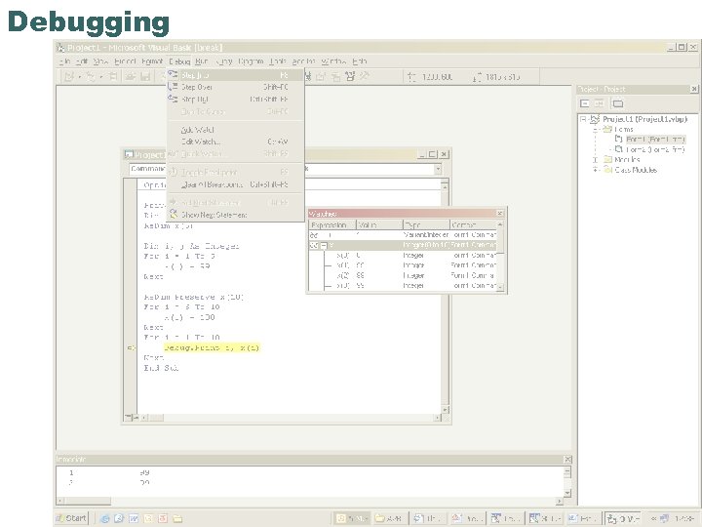Viewport: 702px width, 527px height.
Task: Open the Window menu
Action: pyautogui.click(x=333, y=61)
